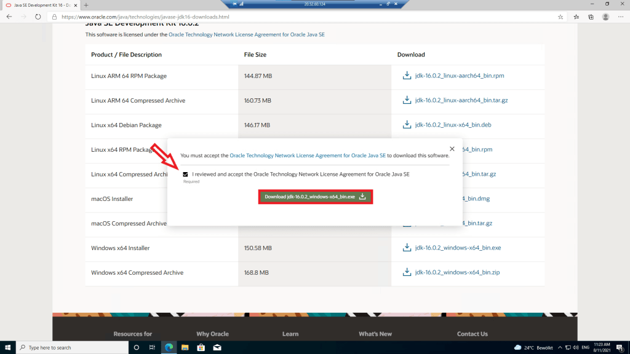The image size is (630, 354).
Task: Open File Explorer from the taskbar
Action: [x=185, y=347]
